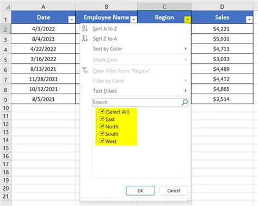Click the sales value $5,931

coord(222,39)
